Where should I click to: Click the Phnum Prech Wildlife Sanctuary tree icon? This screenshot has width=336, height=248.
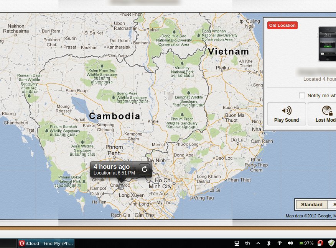182,114
